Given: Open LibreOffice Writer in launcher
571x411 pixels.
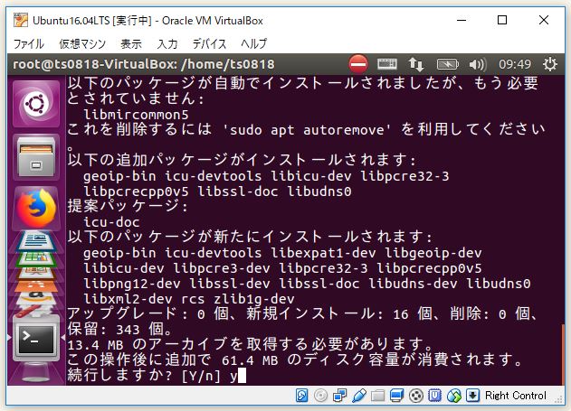Looking at the screenshot, I should 36,240.
